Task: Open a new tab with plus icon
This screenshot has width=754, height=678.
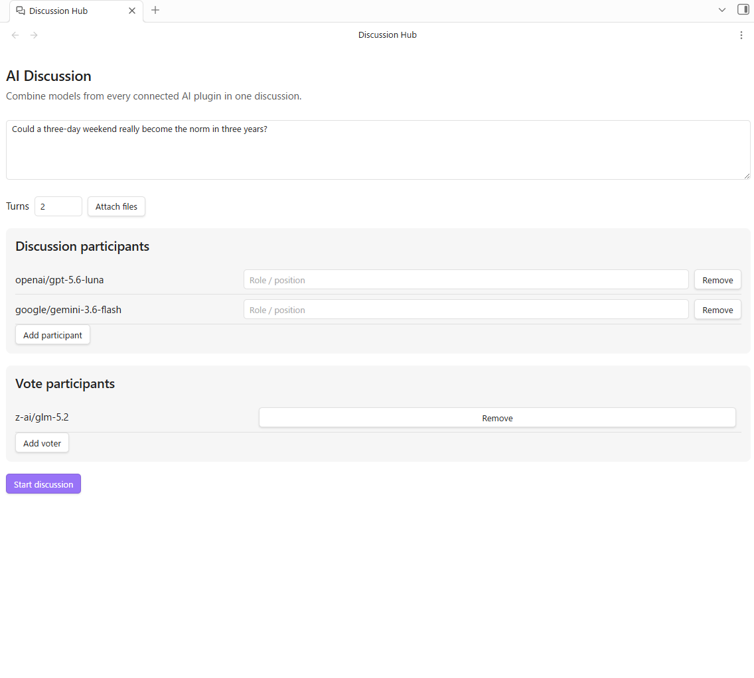Action: (155, 10)
